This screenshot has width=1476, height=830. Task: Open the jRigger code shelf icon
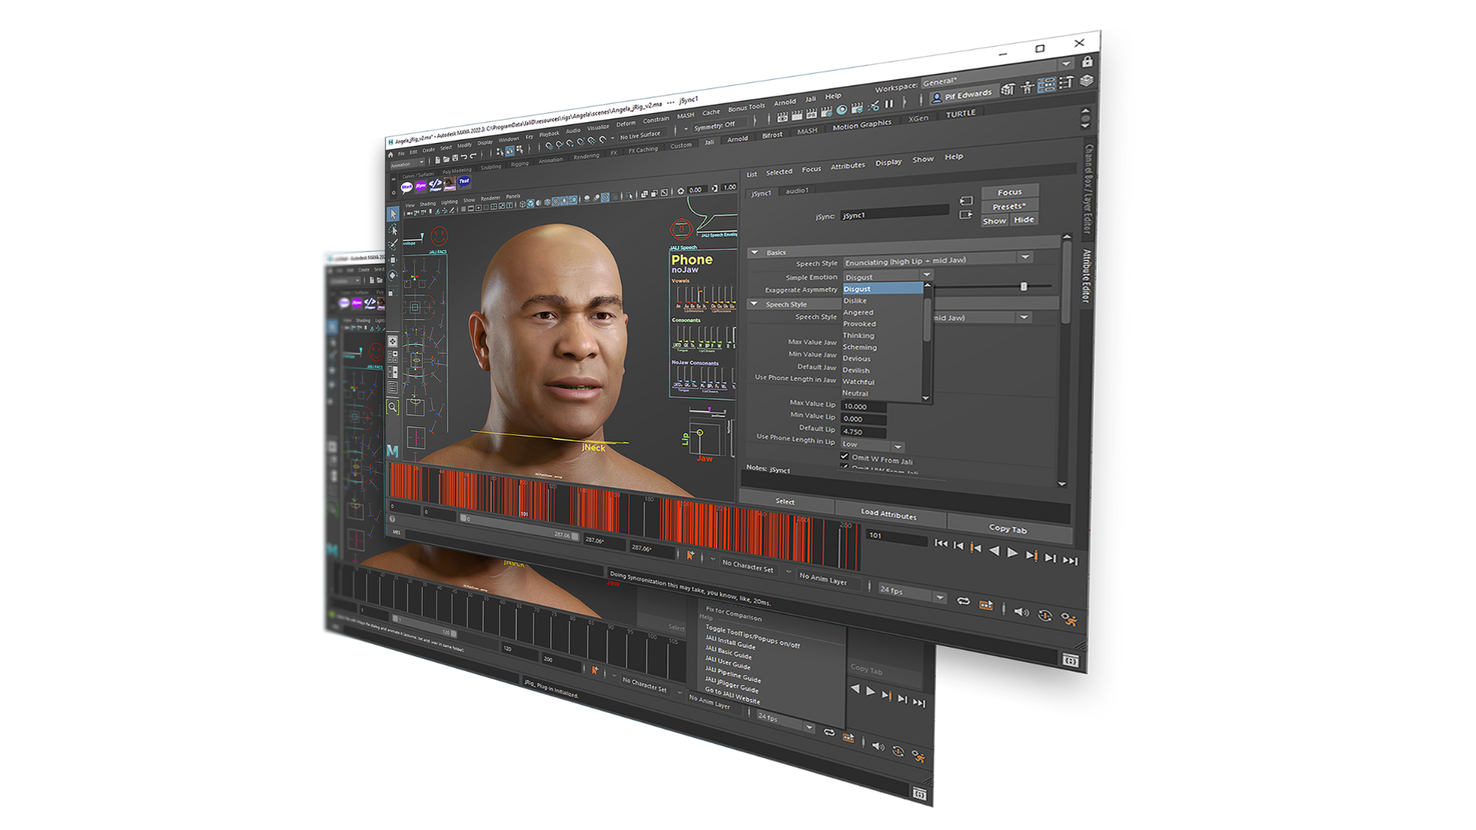click(435, 185)
